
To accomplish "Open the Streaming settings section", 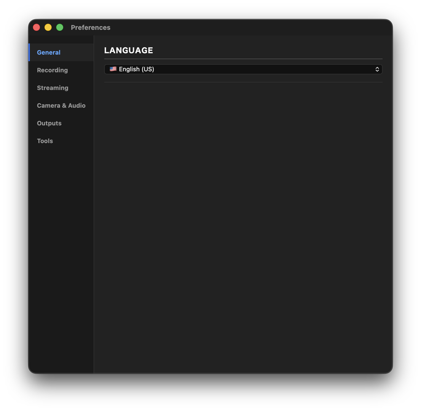I will pyautogui.click(x=53, y=88).
